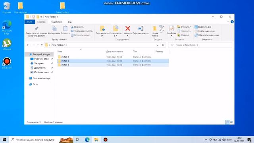Click the Новая папка (New folder) icon
This screenshot has width=254, height=143.
(x=155, y=29)
